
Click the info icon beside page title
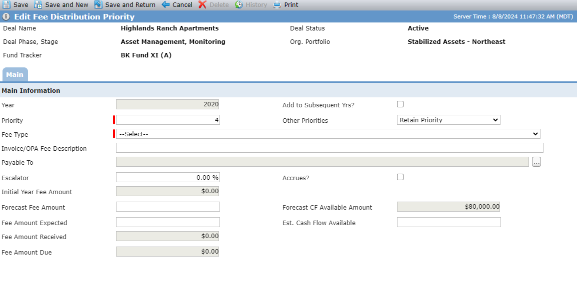click(6, 16)
